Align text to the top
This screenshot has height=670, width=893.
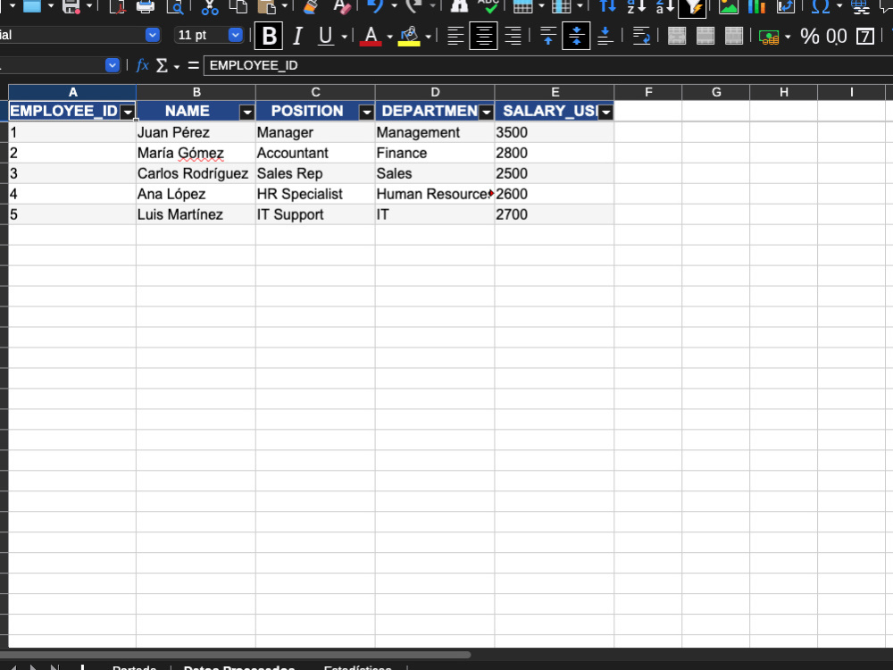click(x=548, y=36)
